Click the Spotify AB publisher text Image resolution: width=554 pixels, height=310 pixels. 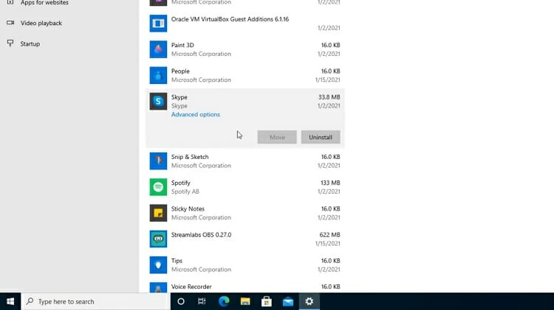point(185,191)
